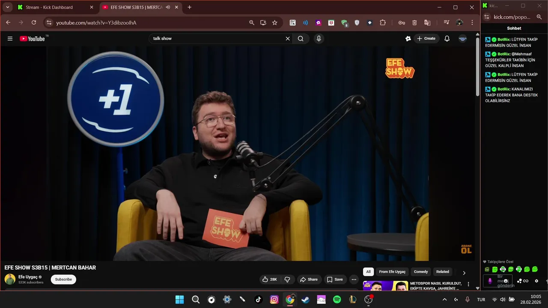Image resolution: width=548 pixels, height=308 pixels.
Task: Open the password manager key icon
Action: tap(402, 23)
